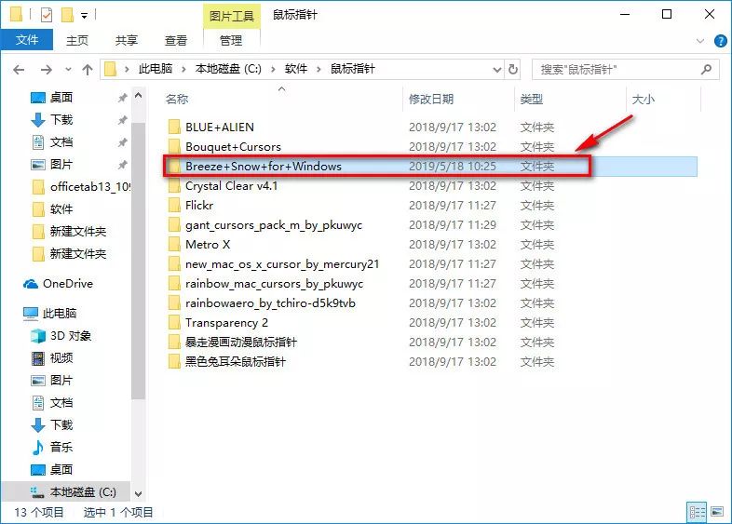Select the Flickr folder icon
This screenshot has height=524, width=732.
tap(174, 206)
